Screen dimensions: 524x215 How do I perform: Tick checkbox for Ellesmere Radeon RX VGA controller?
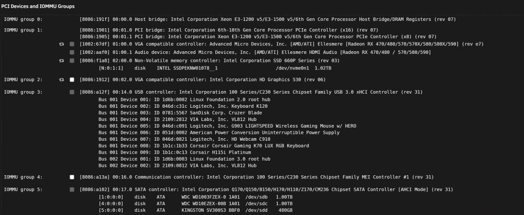(x=72, y=44)
